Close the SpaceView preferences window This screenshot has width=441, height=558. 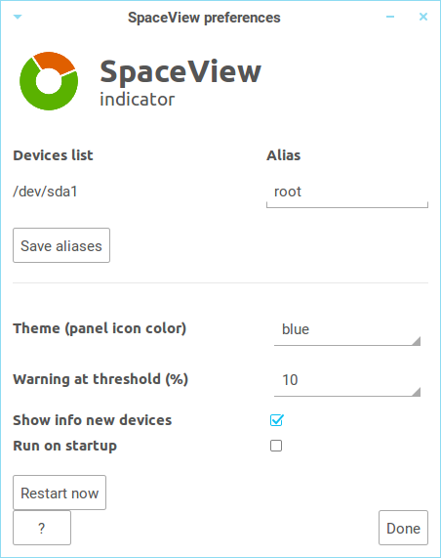(422, 17)
